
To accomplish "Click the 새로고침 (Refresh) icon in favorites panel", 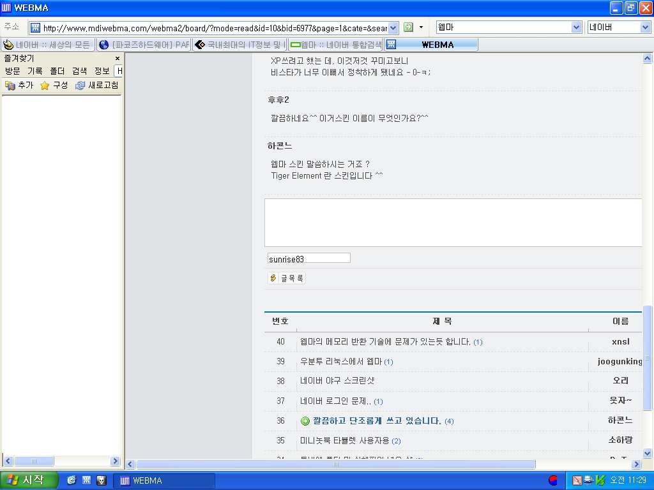I will coord(80,85).
